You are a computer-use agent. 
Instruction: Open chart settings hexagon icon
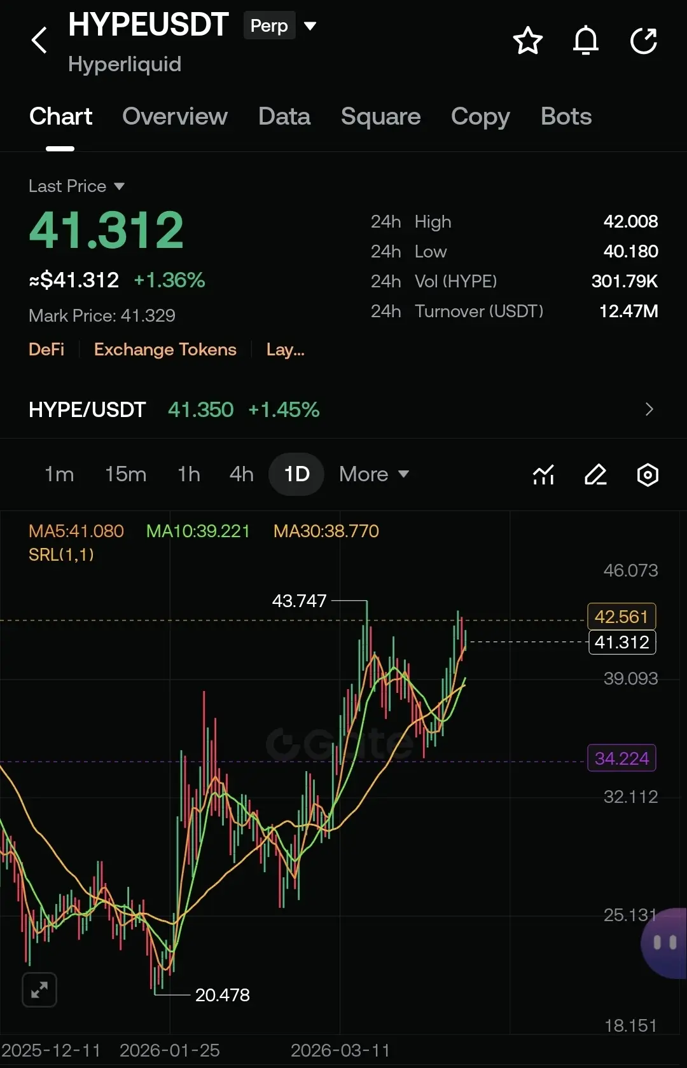pyautogui.click(x=648, y=474)
